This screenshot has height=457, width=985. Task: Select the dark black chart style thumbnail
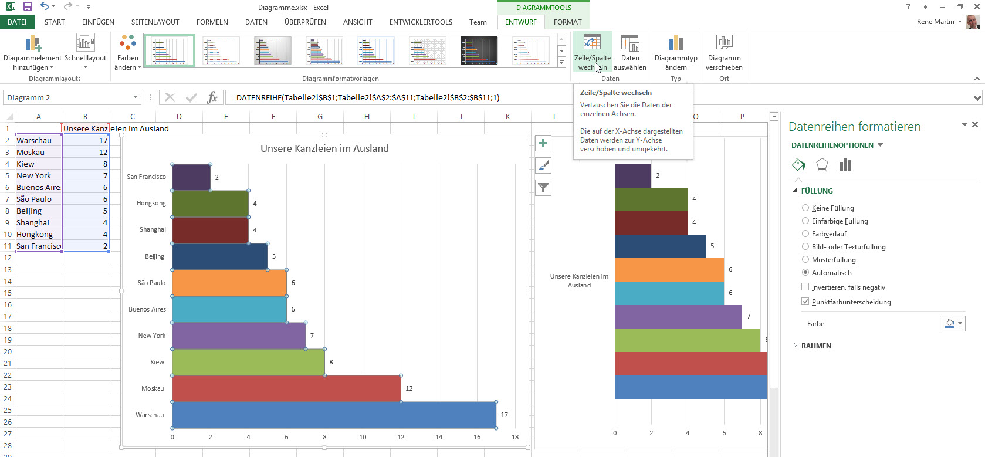click(479, 50)
